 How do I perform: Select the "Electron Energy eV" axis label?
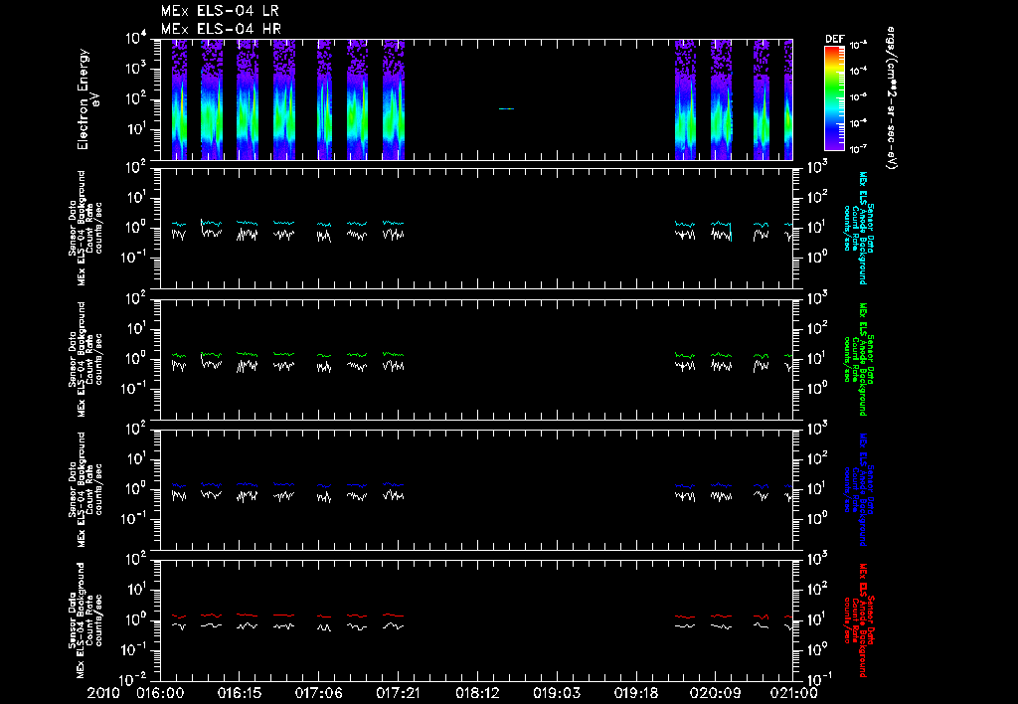(x=87, y=99)
